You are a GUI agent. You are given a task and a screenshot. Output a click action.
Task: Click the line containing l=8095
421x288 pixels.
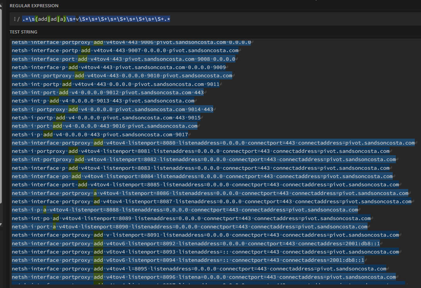199,269
